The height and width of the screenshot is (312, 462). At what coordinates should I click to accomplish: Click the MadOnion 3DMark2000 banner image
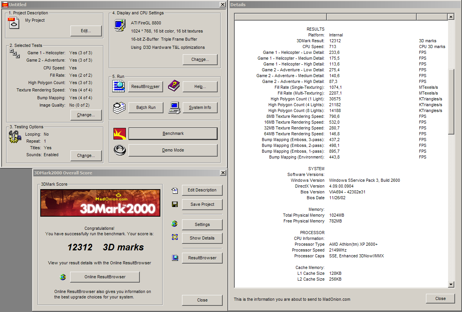point(100,203)
